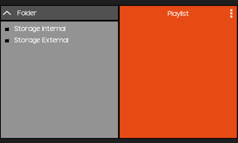Click the dark bar at the bottom edge
This screenshot has width=238, height=143.
click(x=119, y=141)
